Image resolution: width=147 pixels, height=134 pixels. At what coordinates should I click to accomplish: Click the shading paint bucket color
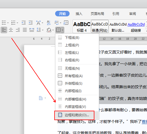tap(49, 30)
